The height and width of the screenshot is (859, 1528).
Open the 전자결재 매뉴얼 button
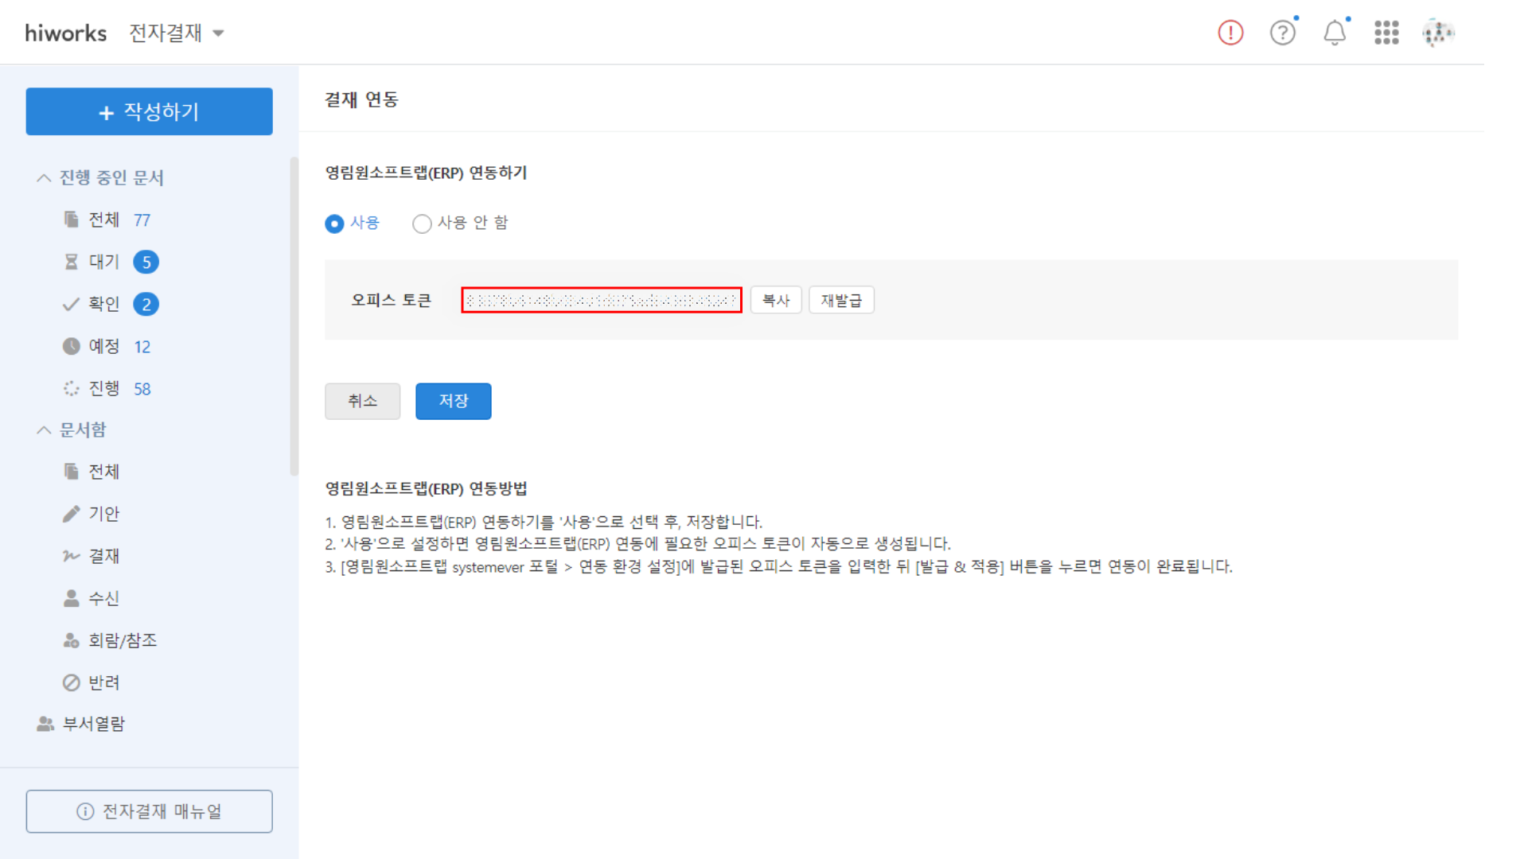[x=149, y=811]
